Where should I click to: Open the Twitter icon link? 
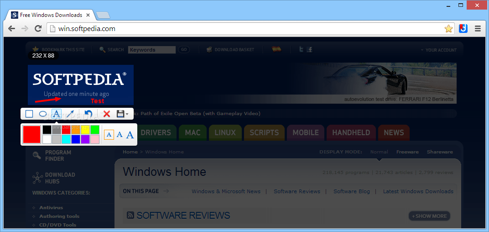click(x=301, y=49)
